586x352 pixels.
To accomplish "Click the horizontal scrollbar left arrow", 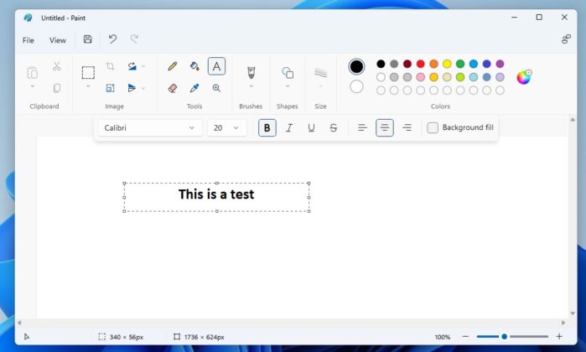I will 19,323.
